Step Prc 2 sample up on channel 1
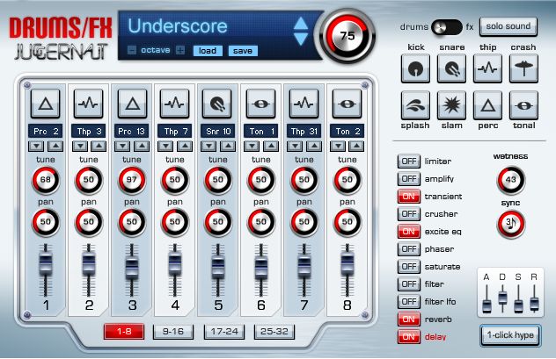This screenshot has width=556, height=359. coord(55,146)
